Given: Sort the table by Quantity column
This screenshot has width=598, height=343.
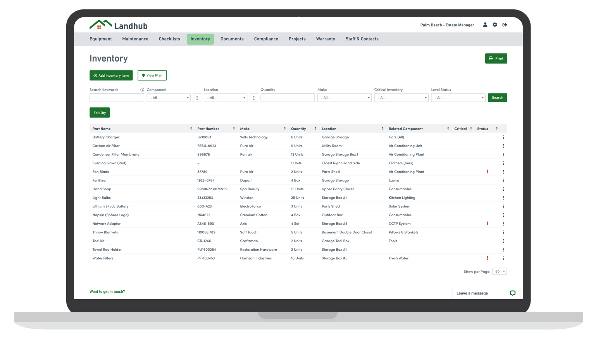Looking at the screenshot, I should (315, 129).
